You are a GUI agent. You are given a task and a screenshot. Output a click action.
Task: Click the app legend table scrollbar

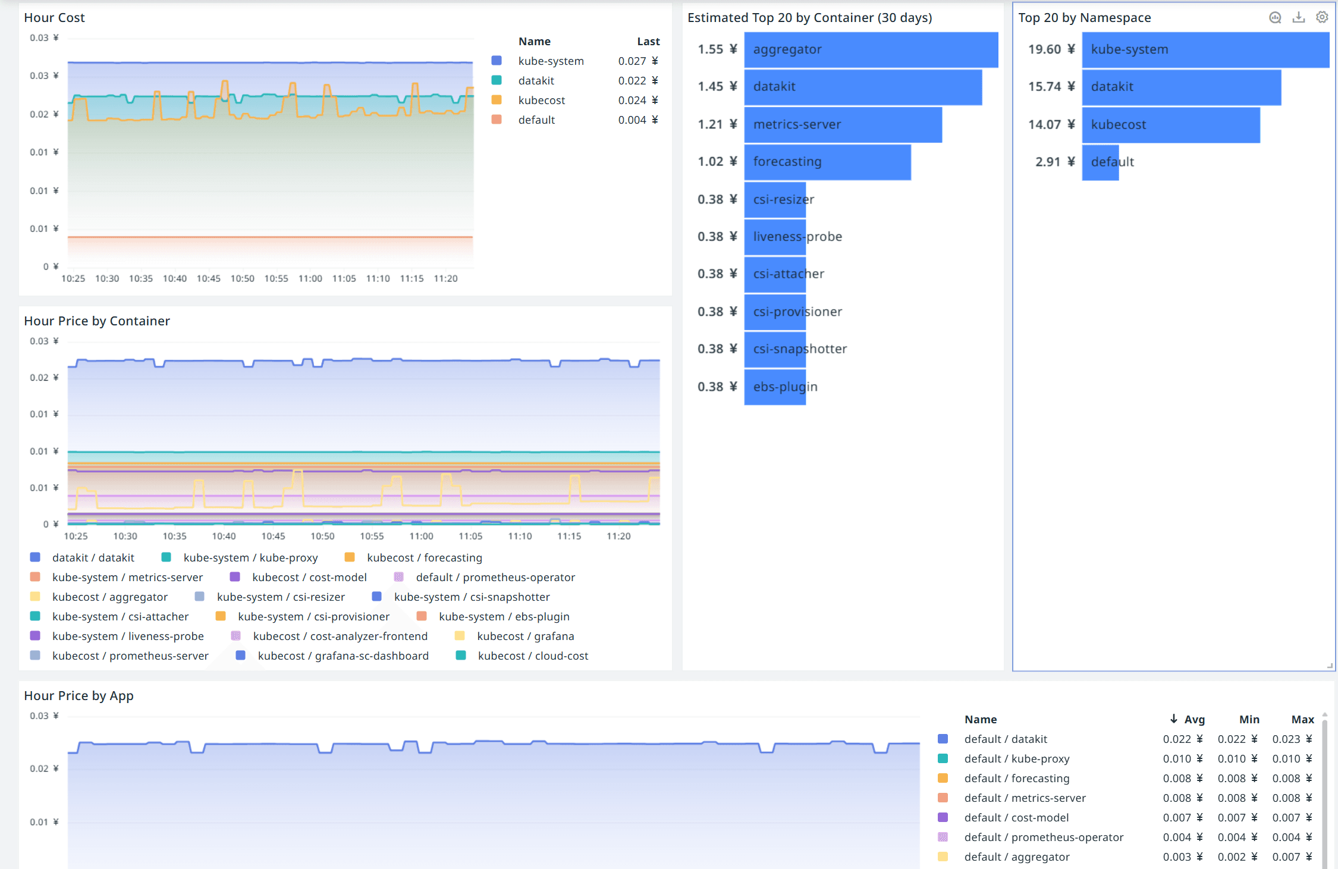coord(1325,791)
